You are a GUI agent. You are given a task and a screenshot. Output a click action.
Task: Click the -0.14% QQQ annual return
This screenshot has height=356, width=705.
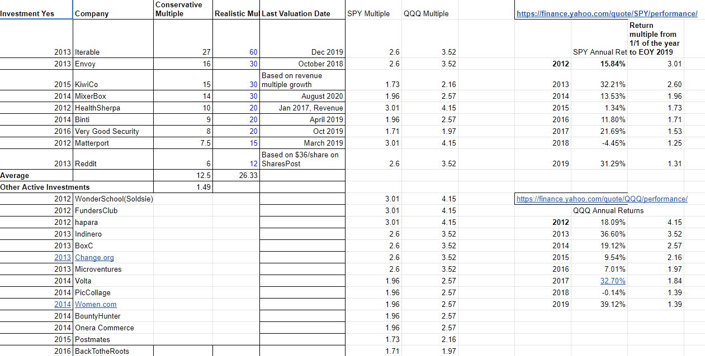600,292
